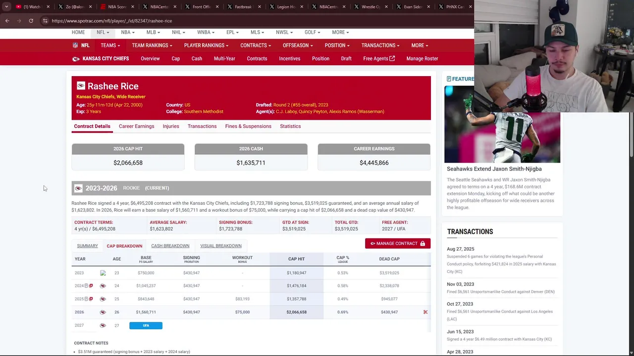Expand the NBA league dropdown
Screen dimensions: 634x356
click(128, 32)
